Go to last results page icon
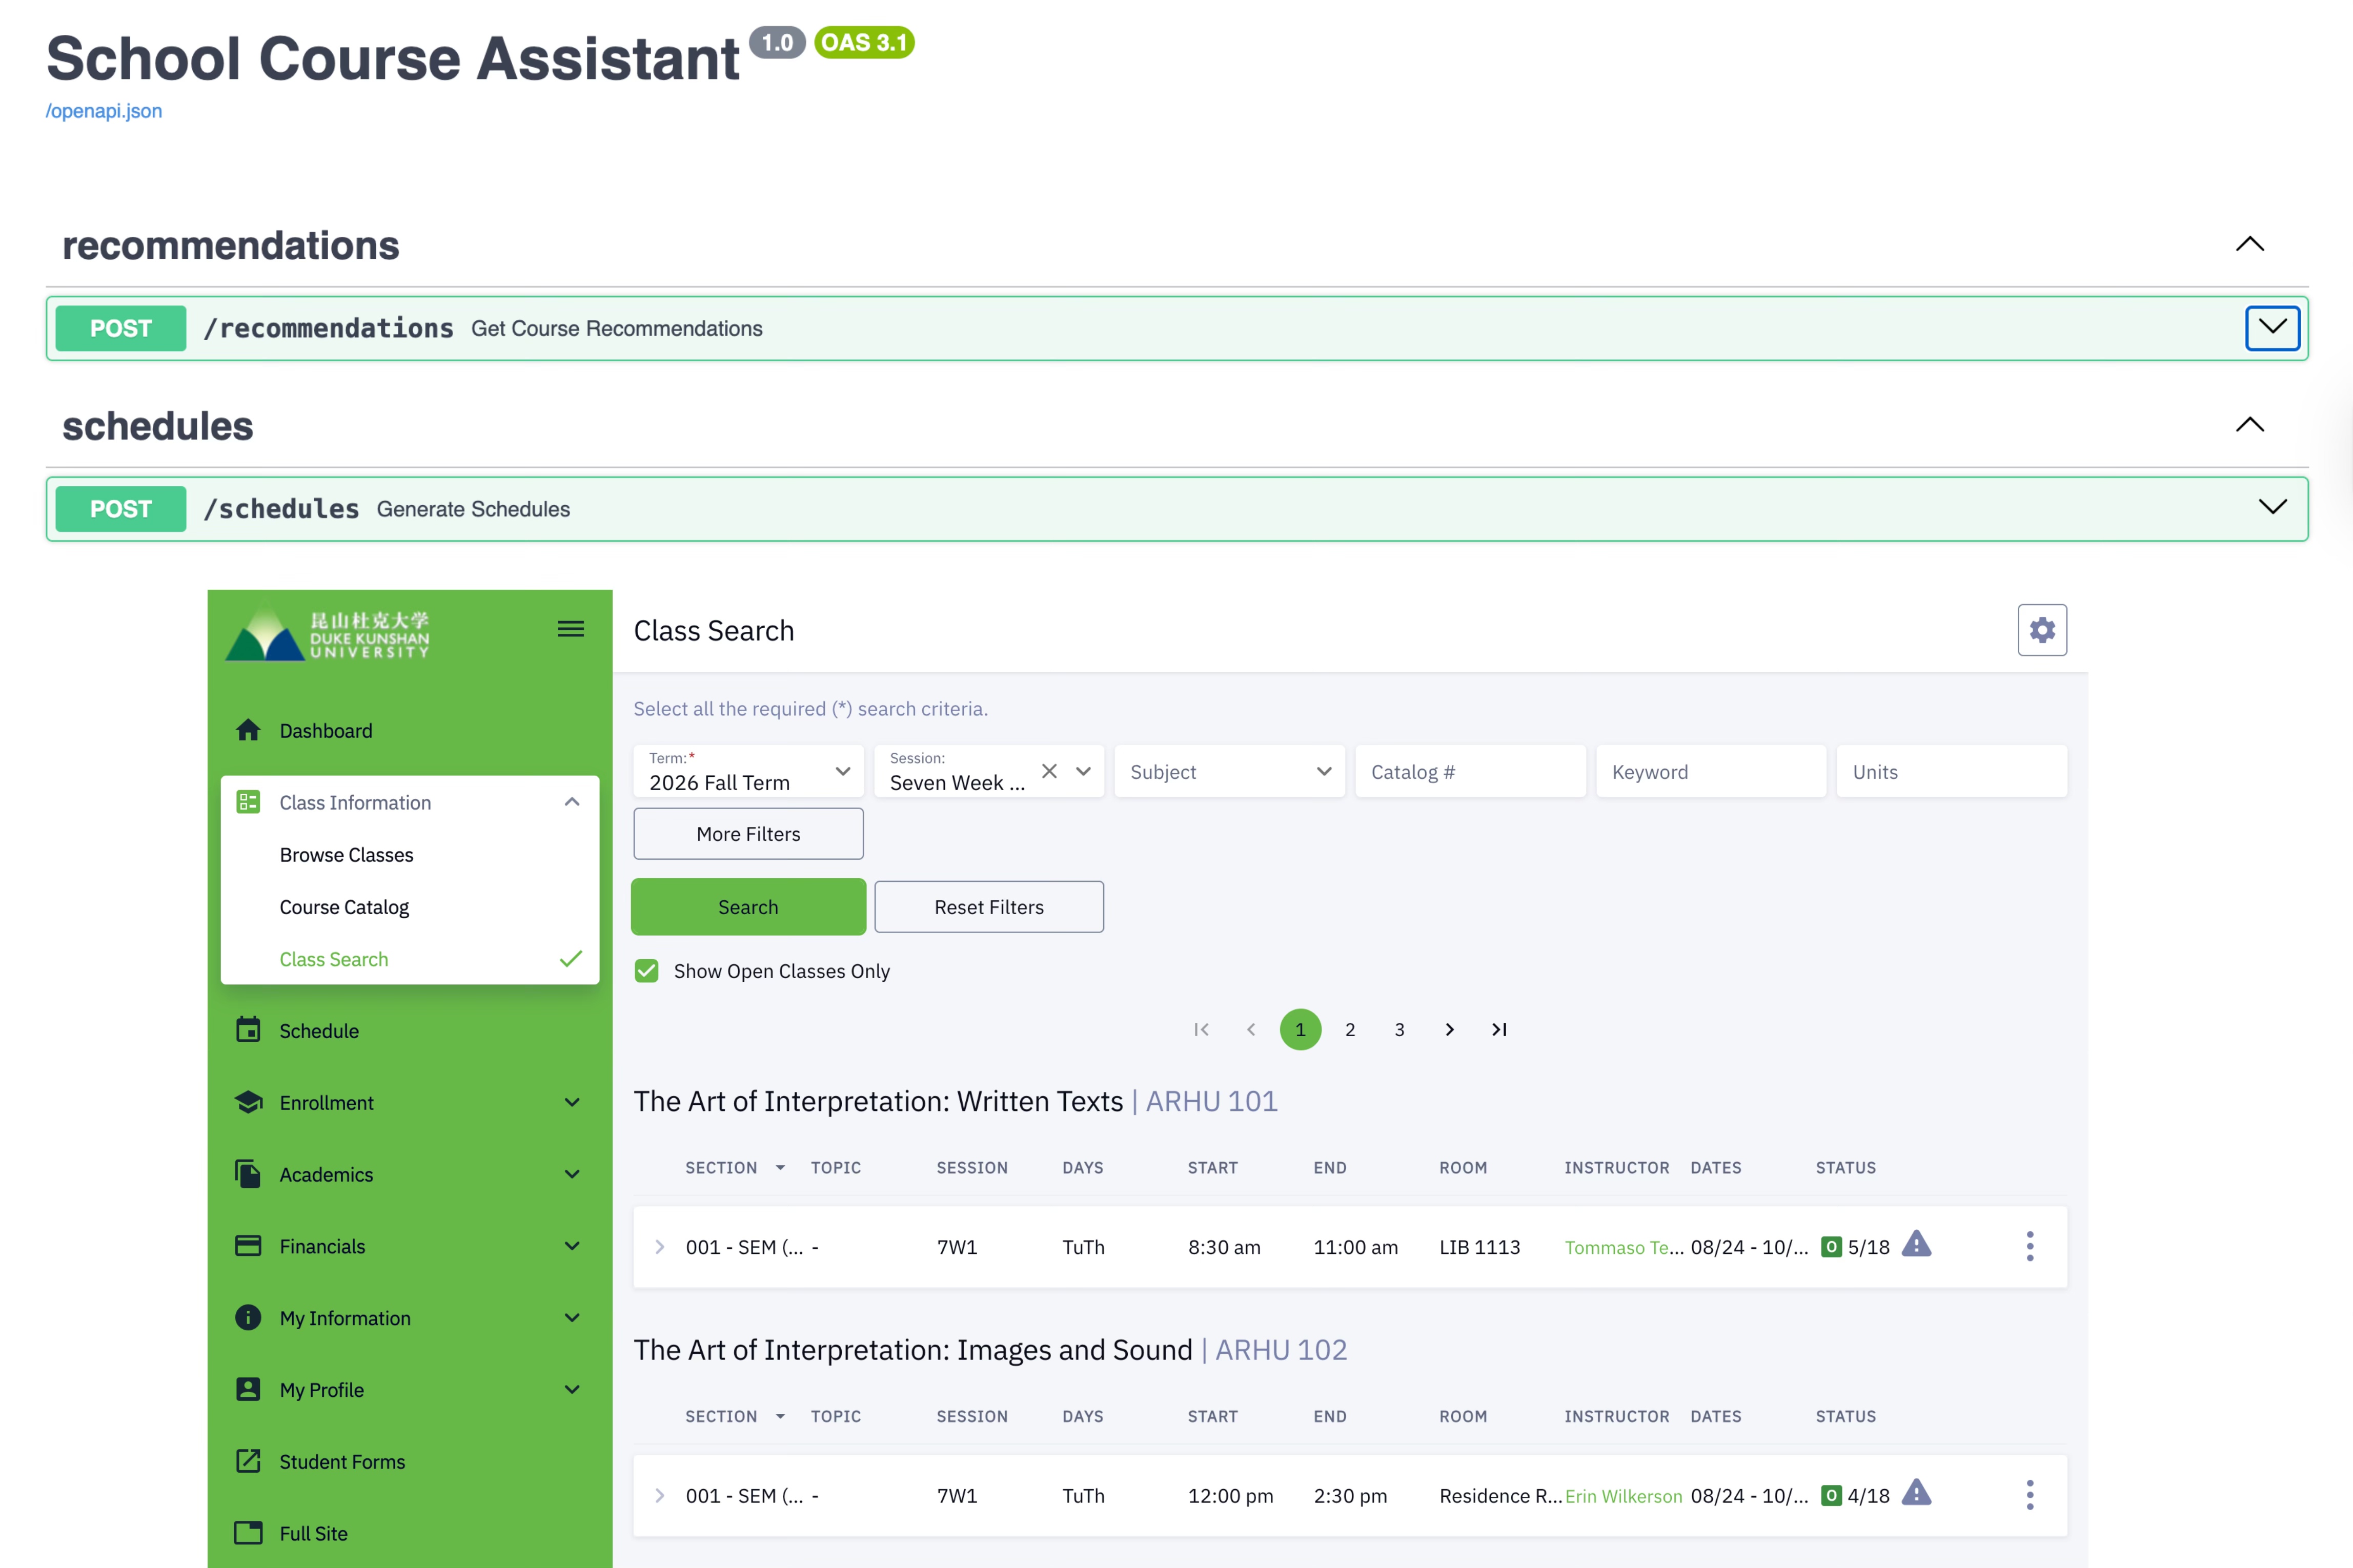The image size is (2353, 1568). point(1498,1029)
